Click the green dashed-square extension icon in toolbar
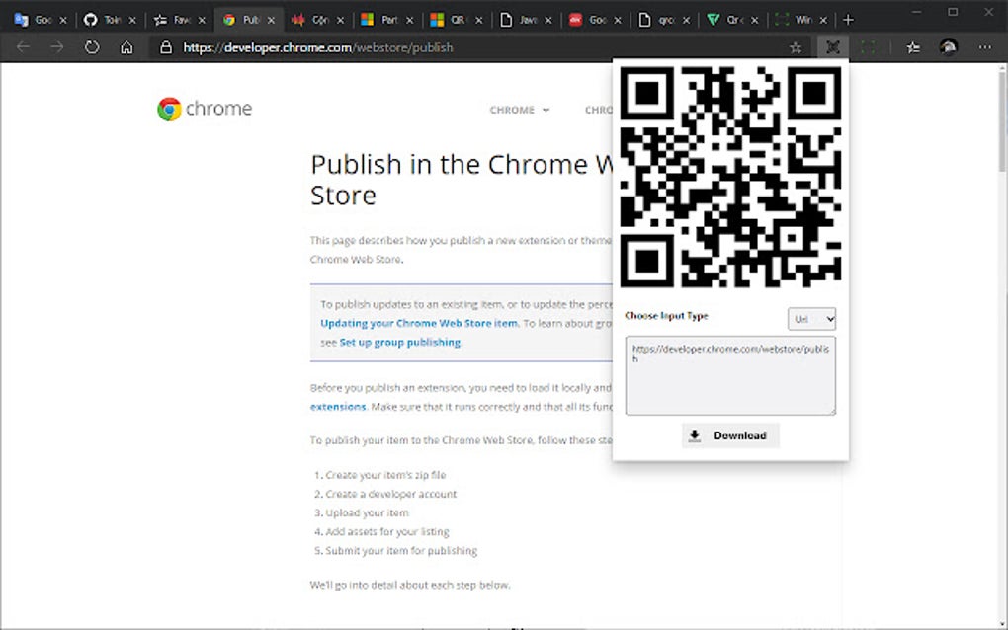 [868, 47]
